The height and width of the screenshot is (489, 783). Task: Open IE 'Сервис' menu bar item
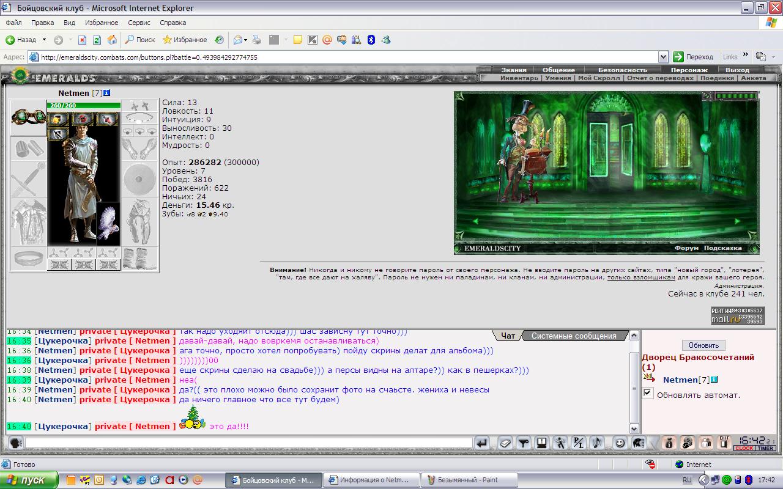pyautogui.click(x=139, y=23)
